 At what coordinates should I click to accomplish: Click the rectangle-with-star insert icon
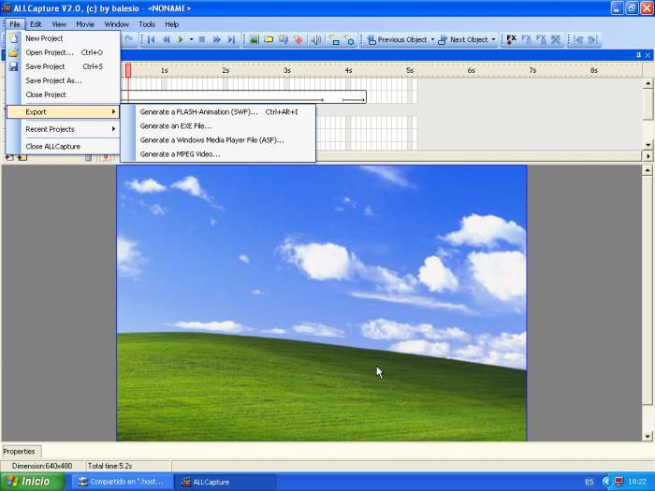tap(334, 39)
